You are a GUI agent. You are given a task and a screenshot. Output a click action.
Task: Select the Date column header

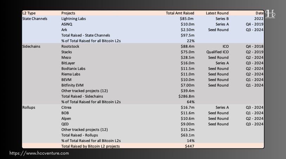260,13
